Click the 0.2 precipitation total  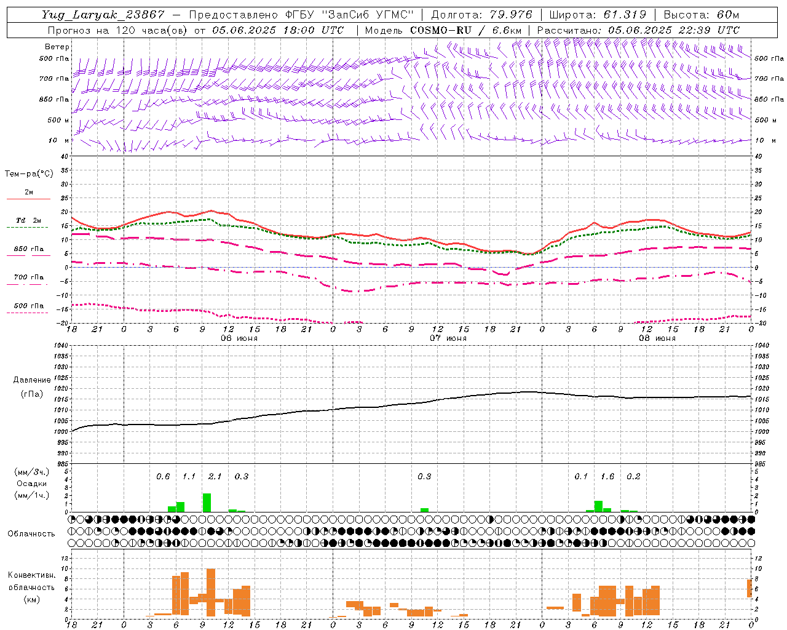(x=633, y=477)
